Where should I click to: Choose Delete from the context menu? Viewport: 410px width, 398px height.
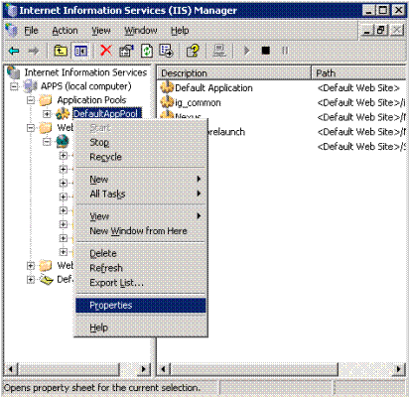[141, 253]
